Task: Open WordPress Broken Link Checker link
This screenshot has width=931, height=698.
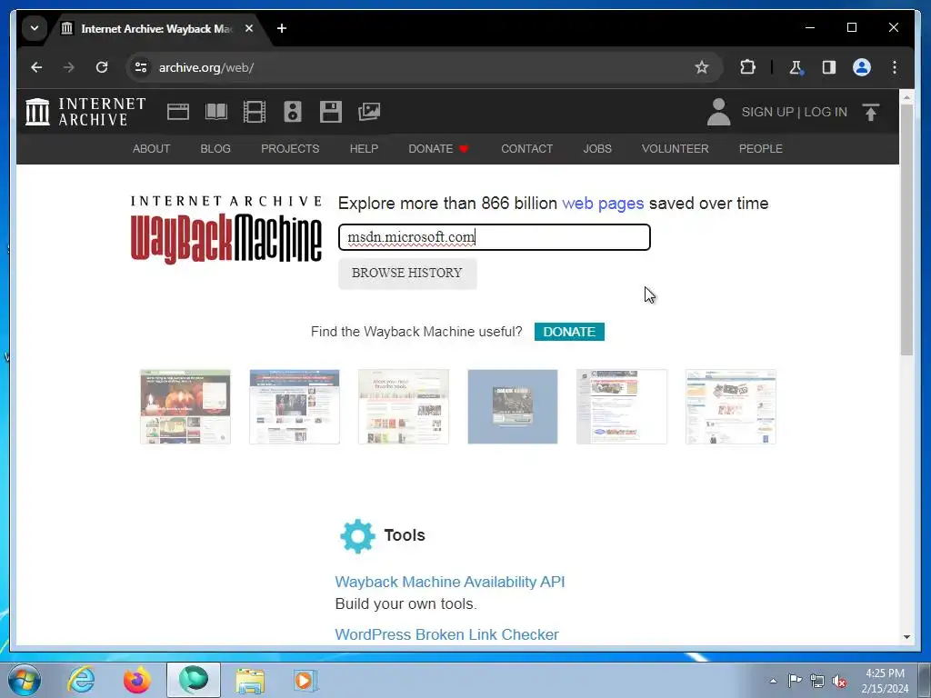Action: click(447, 634)
